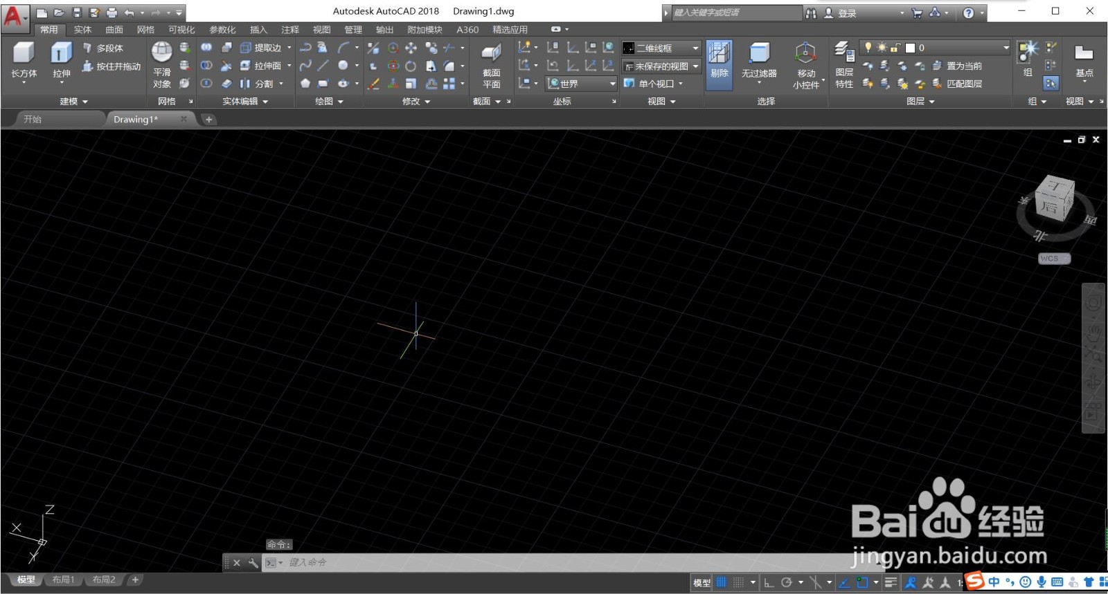This screenshot has height=594, width=1108.
Task: Expand the 修改 panel
Action: tap(416, 102)
